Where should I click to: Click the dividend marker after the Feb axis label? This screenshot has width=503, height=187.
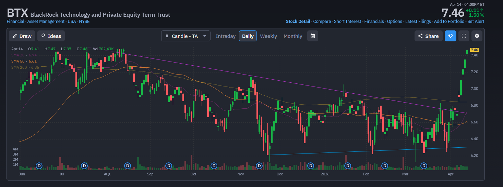pyautogui.click(x=384, y=166)
